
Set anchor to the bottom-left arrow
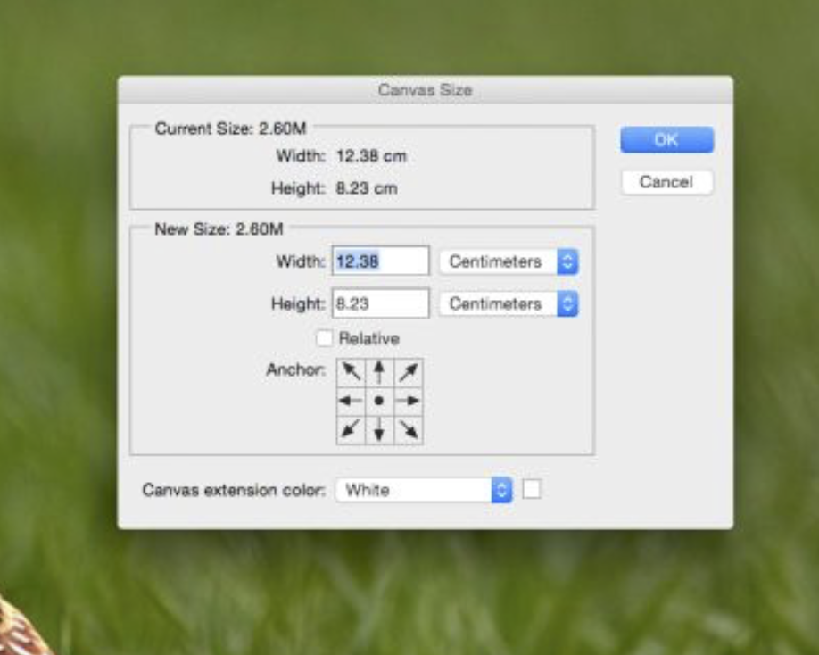pos(350,430)
